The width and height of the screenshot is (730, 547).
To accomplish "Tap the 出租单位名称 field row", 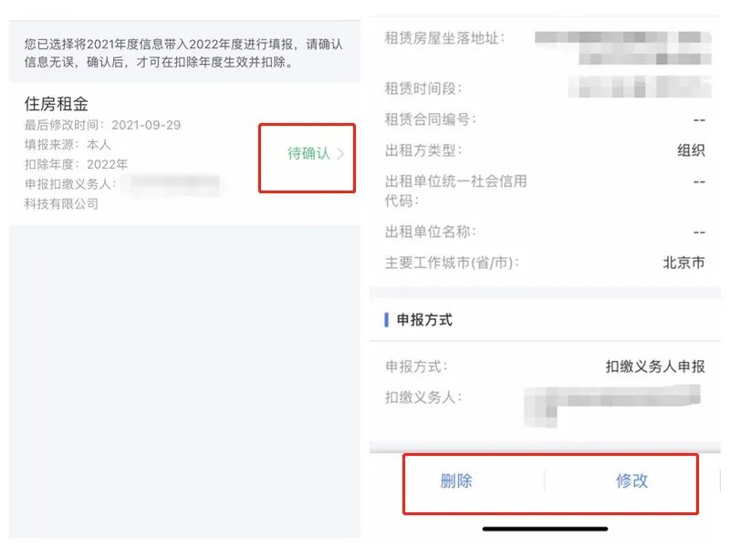I will point(545,232).
